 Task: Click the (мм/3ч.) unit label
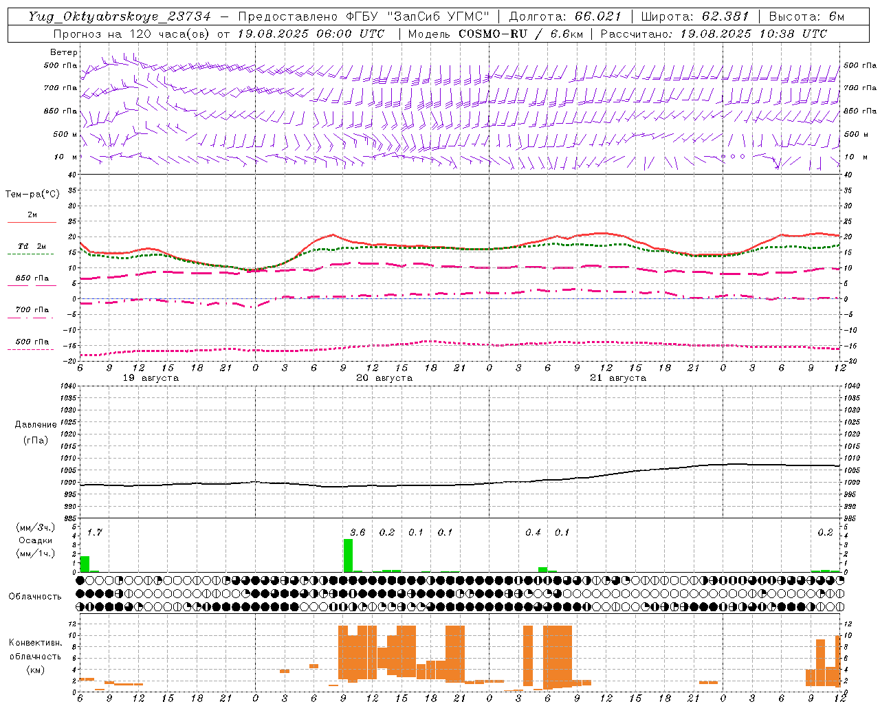(x=36, y=527)
